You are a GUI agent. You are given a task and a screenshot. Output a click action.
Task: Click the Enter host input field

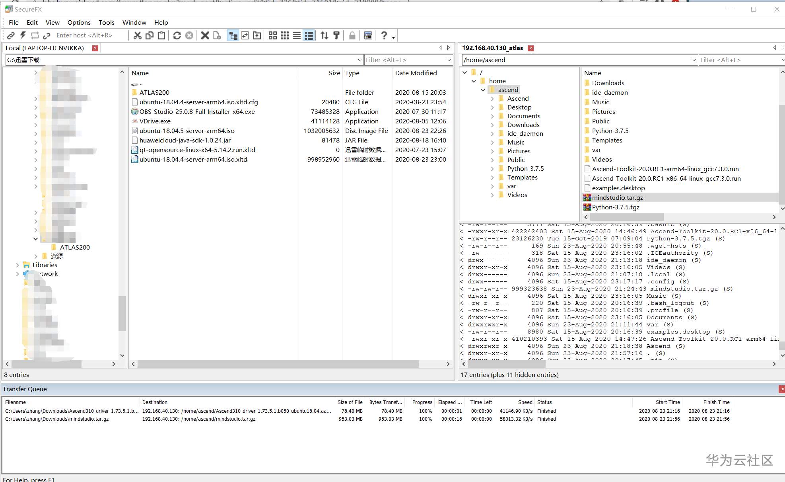tap(84, 35)
